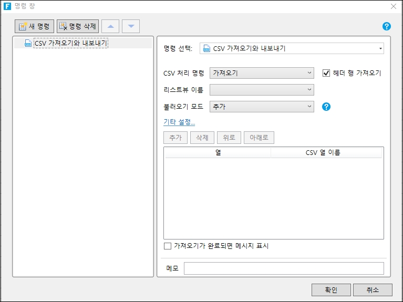This screenshot has height=302, width=403.
Task: Enable 가져오기가 완료되면 메시지 표시 checkbox
Action: click(x=168, y=246)
